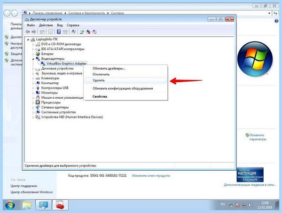Click the volume speaker tray icon

point(250,205)
